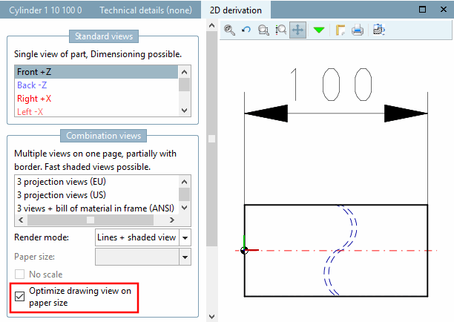Choose 3 projection views (US)

pyautogui.click(x=96, y=195)
